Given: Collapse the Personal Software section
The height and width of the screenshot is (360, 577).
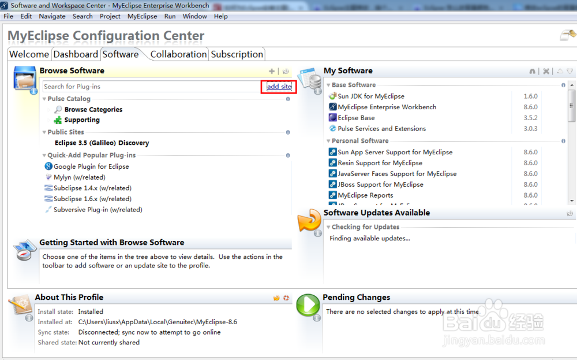Looking at the screenshot, I should click(x=328, y=141).
